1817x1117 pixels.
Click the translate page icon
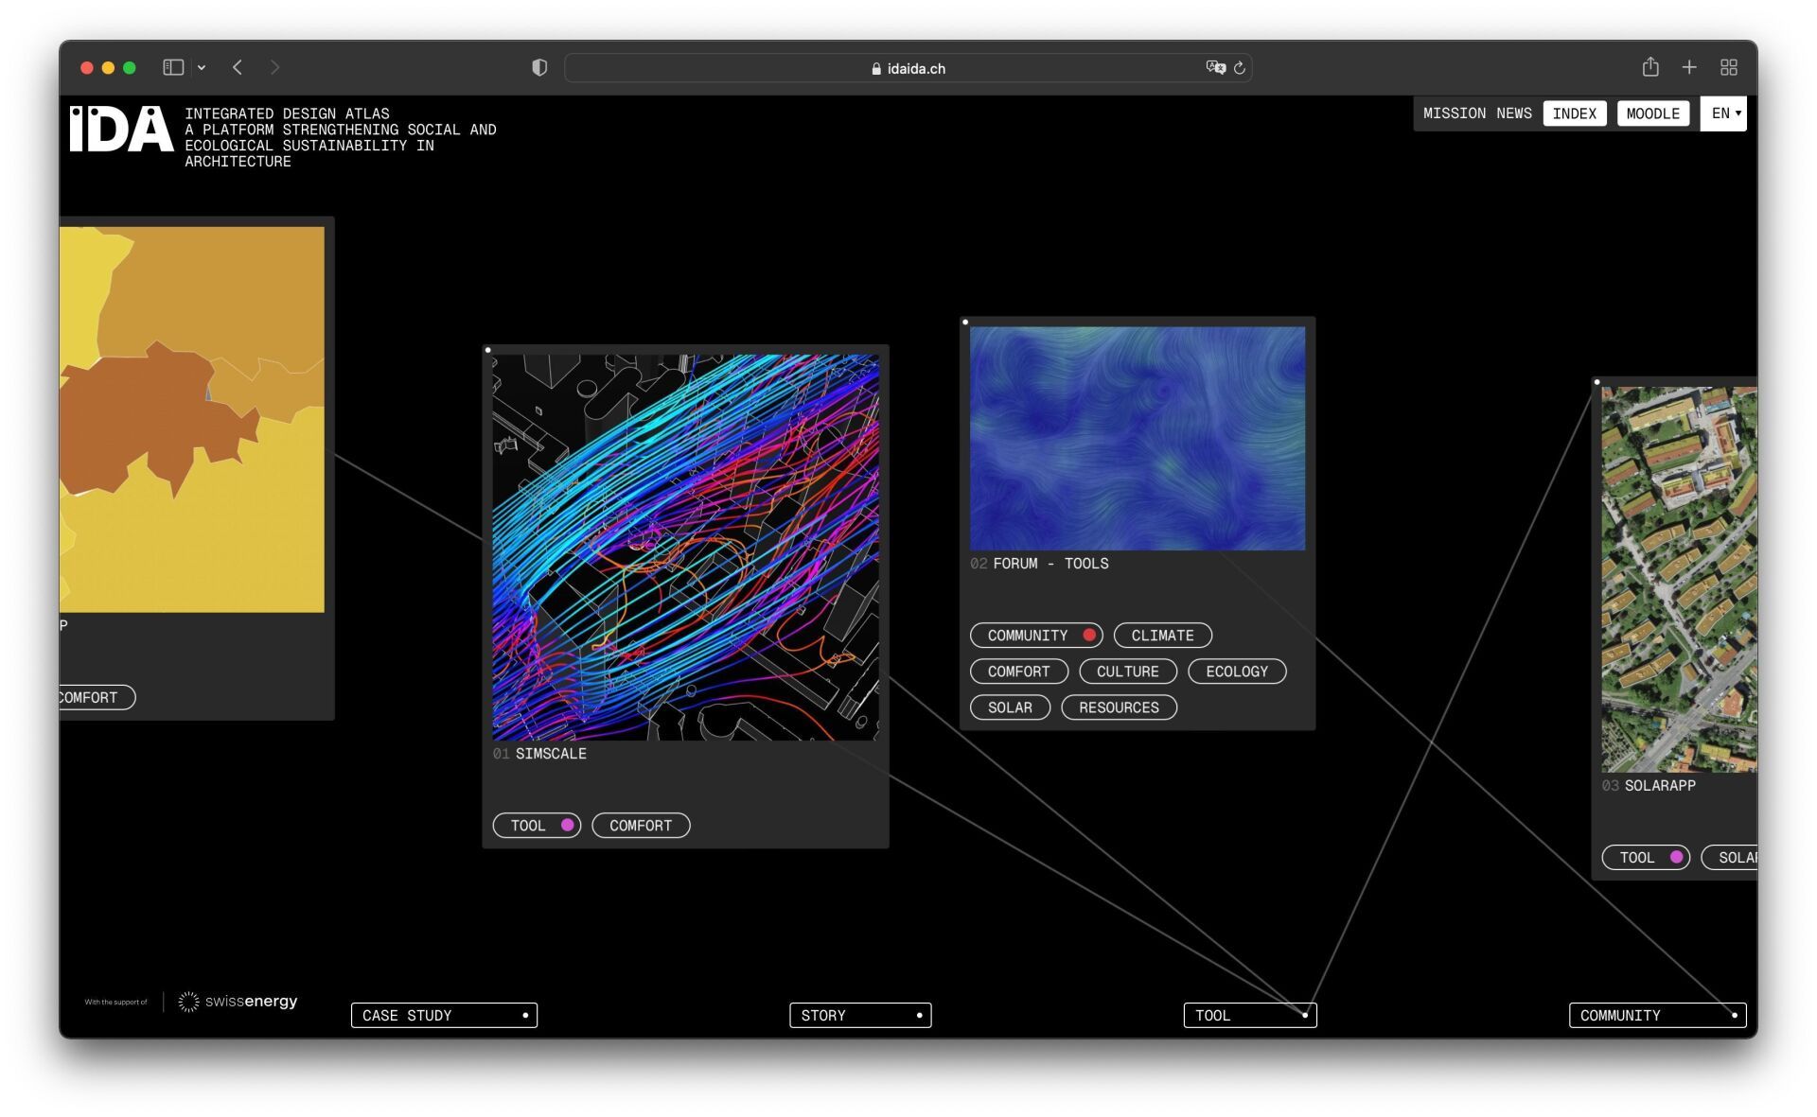1215,67
